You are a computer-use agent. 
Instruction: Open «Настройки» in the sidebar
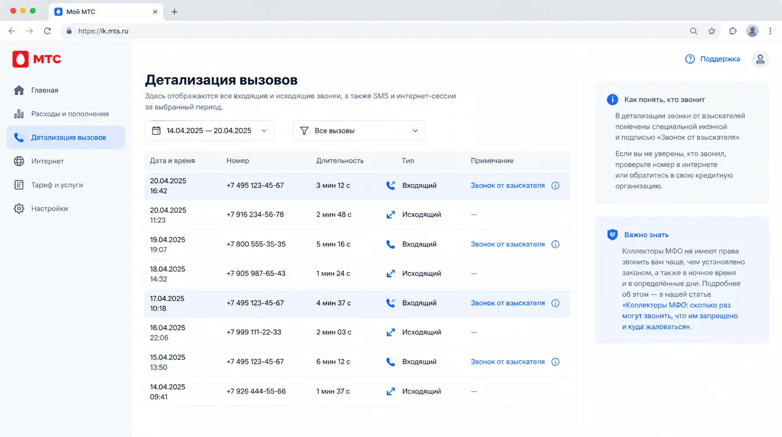point(66,209)
